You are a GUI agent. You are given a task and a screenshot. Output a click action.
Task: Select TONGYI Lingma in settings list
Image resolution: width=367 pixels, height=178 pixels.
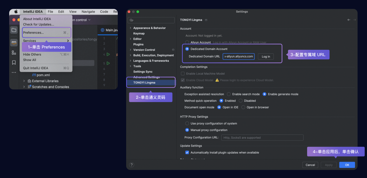coord(144,83)
